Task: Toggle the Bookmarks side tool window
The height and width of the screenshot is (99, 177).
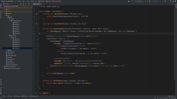Action: tap(1, 91)
